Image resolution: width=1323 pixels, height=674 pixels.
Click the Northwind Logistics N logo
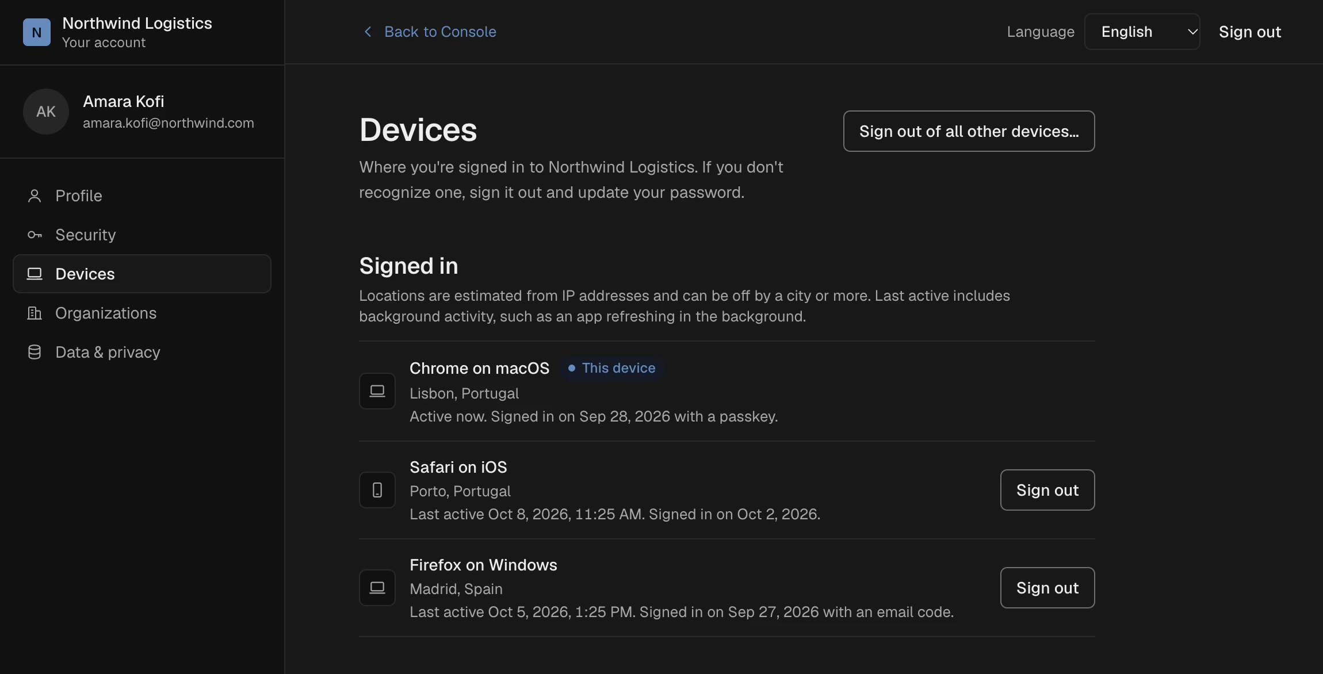coord(37,32)
